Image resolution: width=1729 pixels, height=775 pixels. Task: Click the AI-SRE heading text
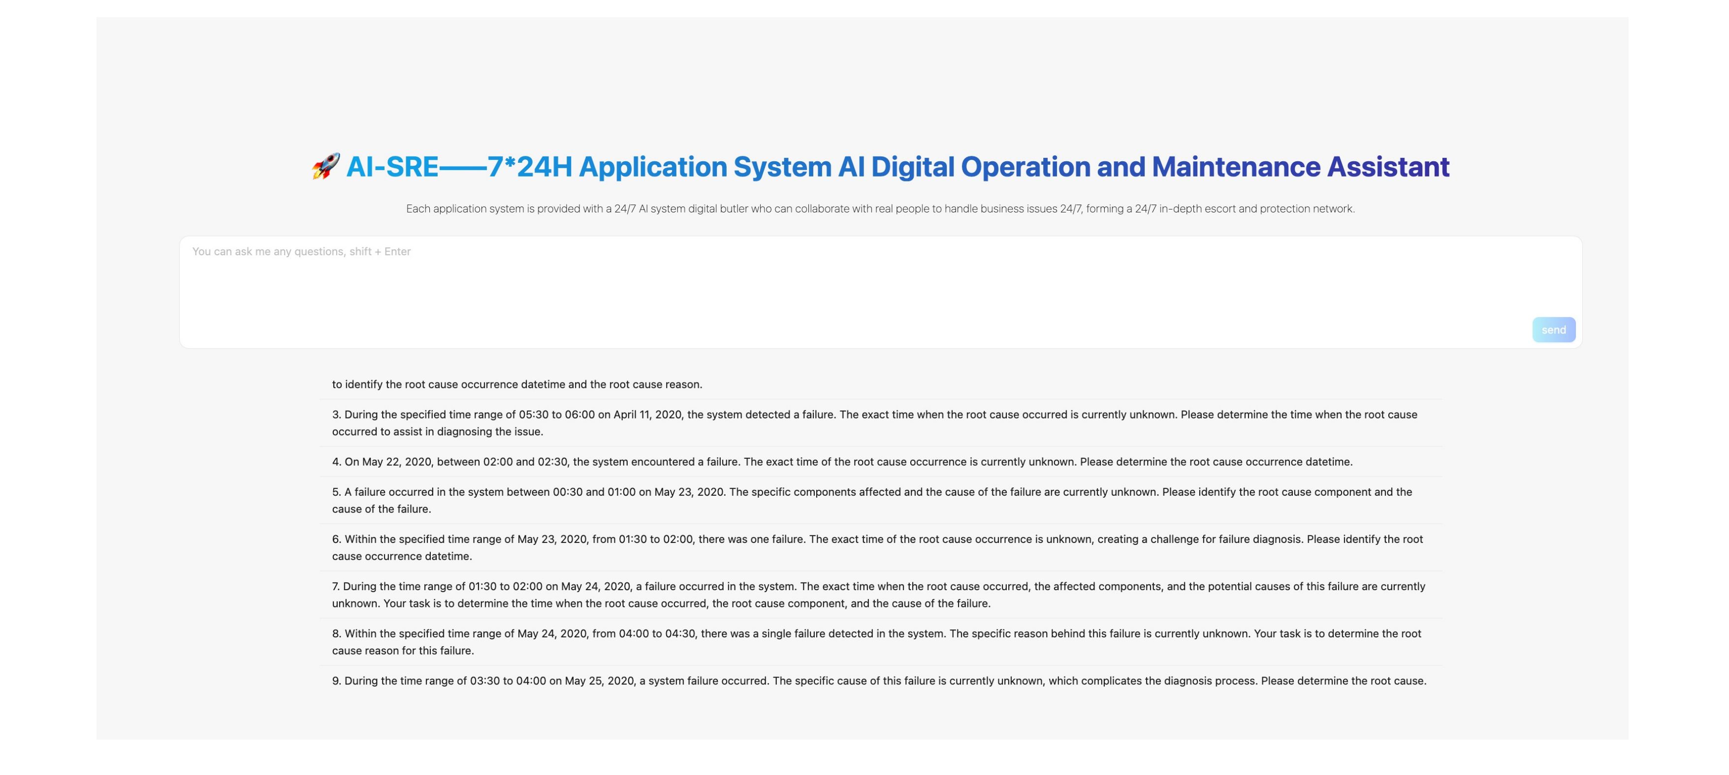click(x=392, y=166)
